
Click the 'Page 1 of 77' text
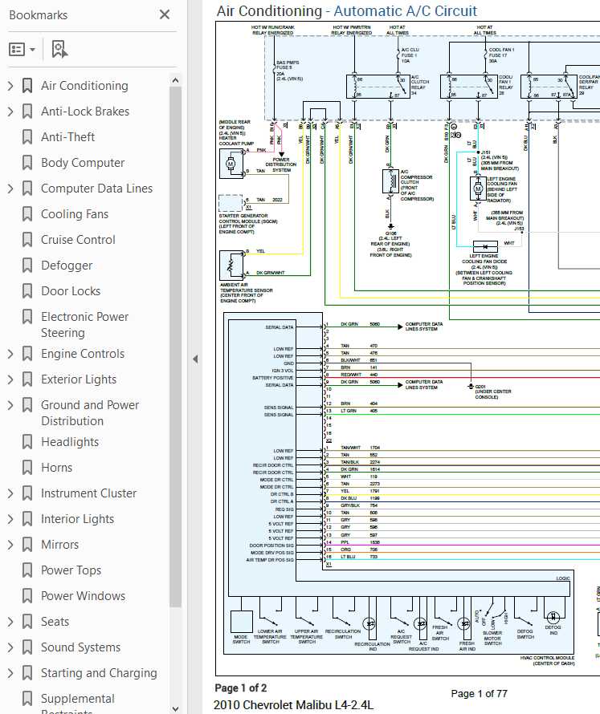tap(480, 693)
